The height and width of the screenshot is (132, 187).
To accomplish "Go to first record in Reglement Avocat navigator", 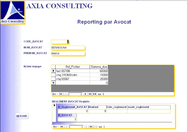I will 62,127.
